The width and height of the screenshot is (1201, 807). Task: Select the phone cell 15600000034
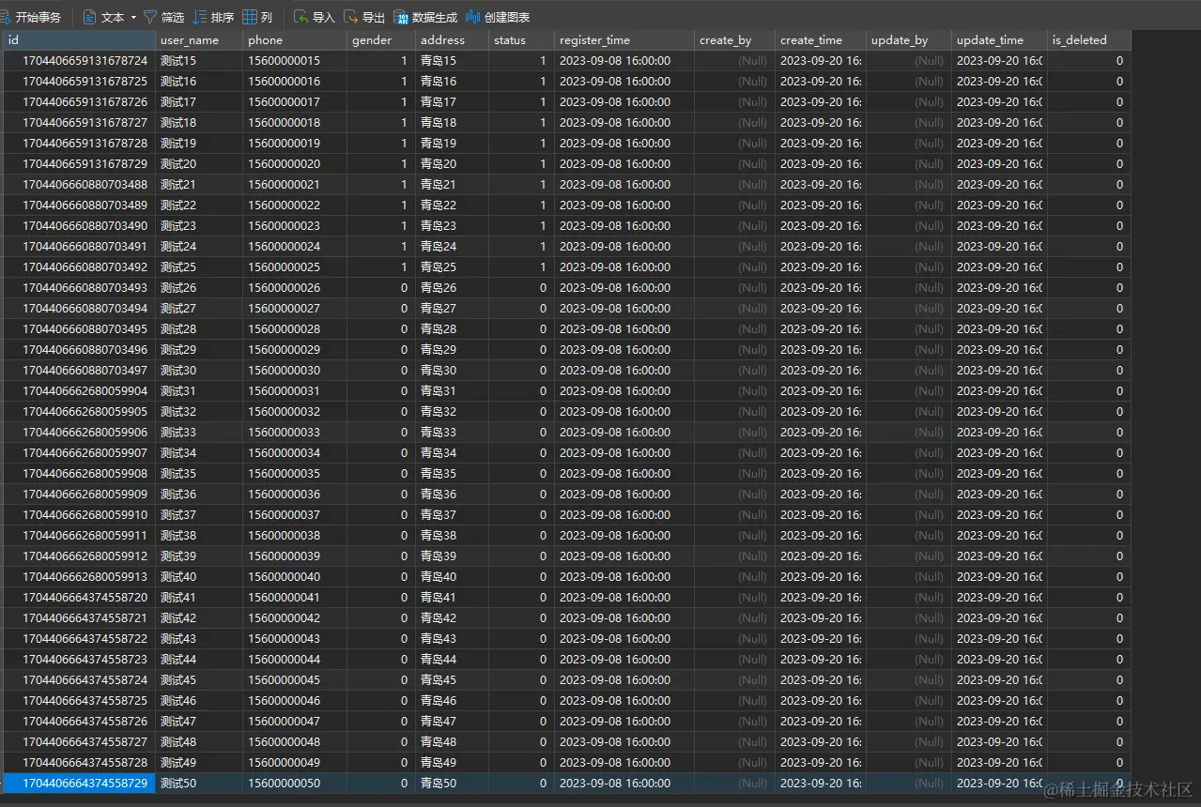[295, 453]
